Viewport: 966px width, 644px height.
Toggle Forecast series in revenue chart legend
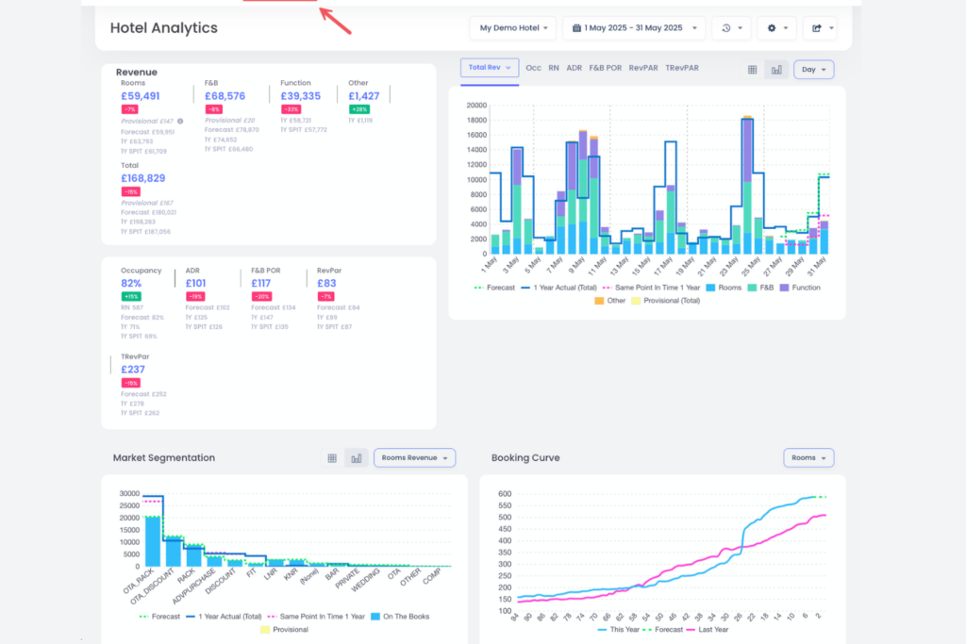(494, 288)
